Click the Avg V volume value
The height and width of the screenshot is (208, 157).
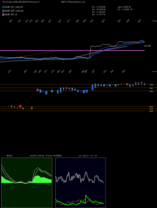(x=124, y=7)
